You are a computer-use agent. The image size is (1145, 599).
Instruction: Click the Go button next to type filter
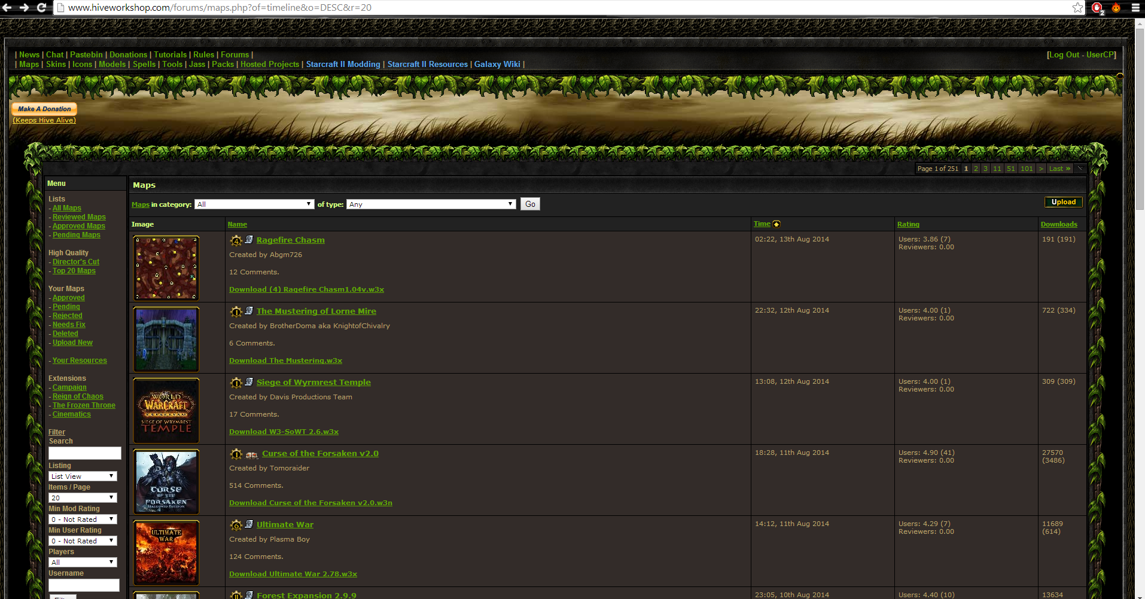pos(530,204)
